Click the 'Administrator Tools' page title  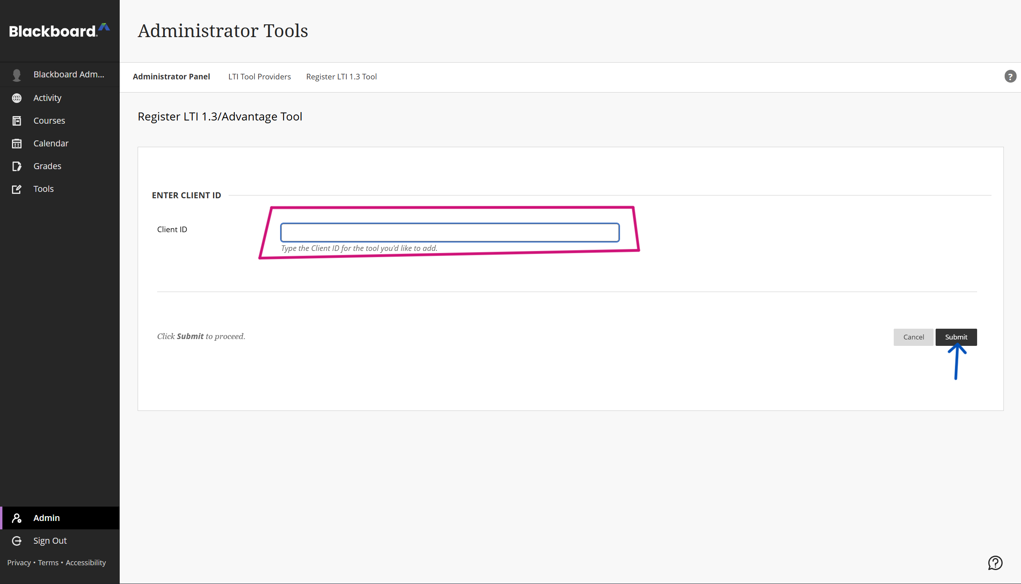click(x=223, y=31)
